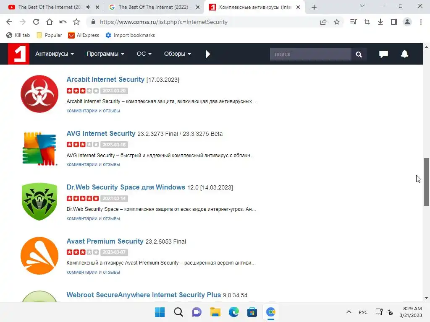Open Arcabit Internet Security link
Image resolution: width=430 pixels, height=322 pixels.
tap(105, 79)
